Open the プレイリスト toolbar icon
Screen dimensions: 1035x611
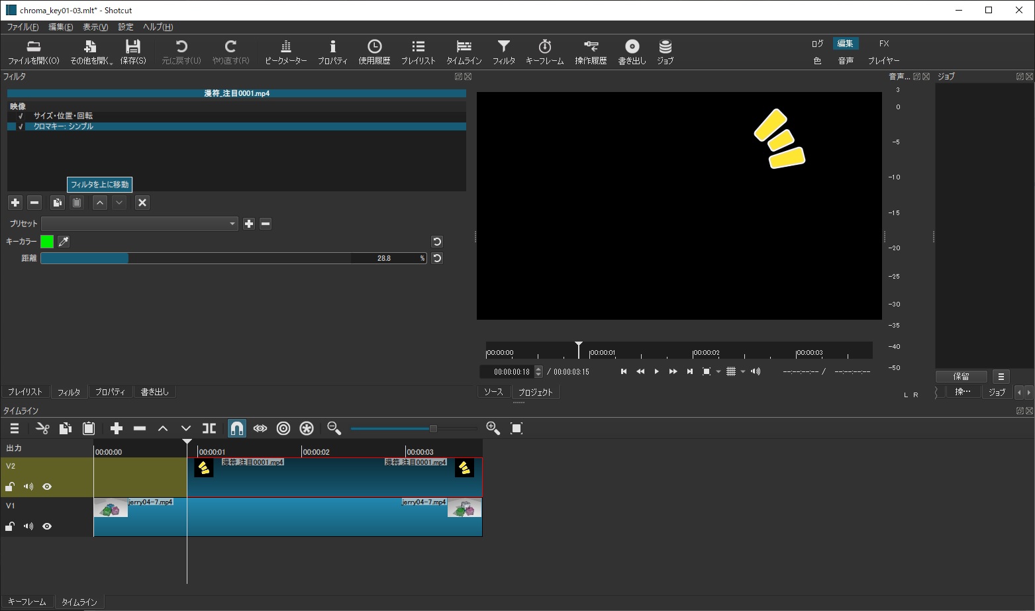419,52
